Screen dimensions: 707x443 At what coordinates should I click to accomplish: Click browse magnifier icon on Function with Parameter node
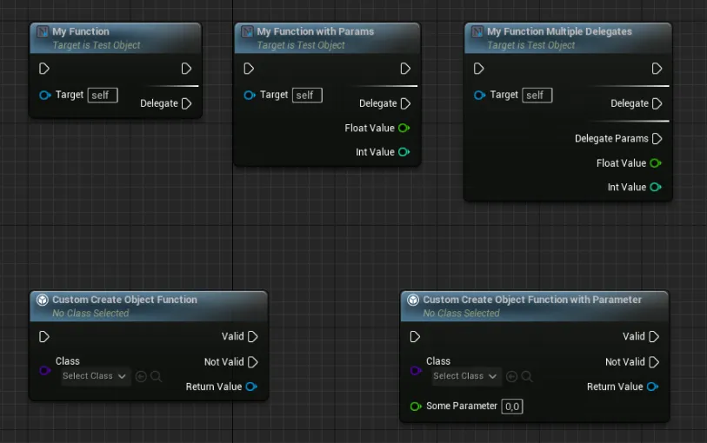tap(527, 376)
